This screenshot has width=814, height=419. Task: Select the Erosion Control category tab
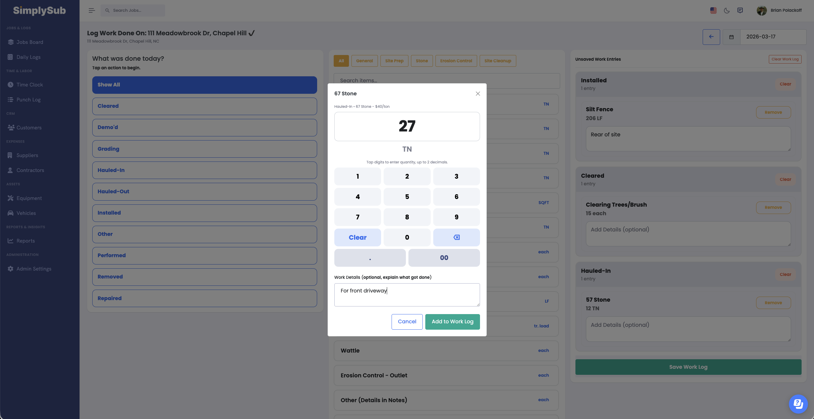point(456,61)
